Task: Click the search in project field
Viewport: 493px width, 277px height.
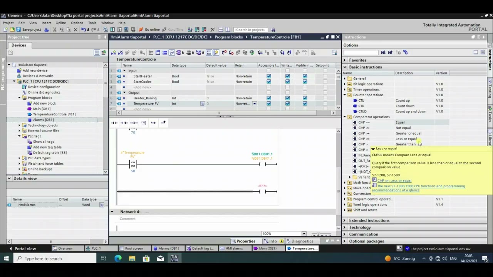Action: tap(250, 30)
